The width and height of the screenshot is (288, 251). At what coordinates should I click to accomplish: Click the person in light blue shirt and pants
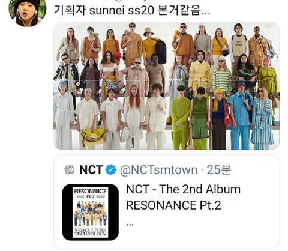tap(240, 116)
